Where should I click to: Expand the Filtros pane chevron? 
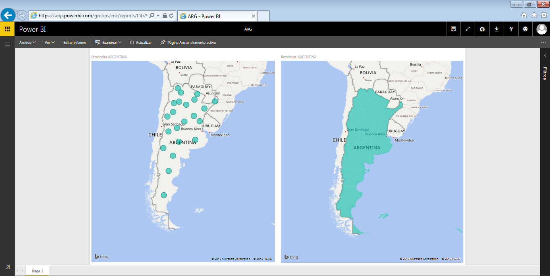[545, 56]
